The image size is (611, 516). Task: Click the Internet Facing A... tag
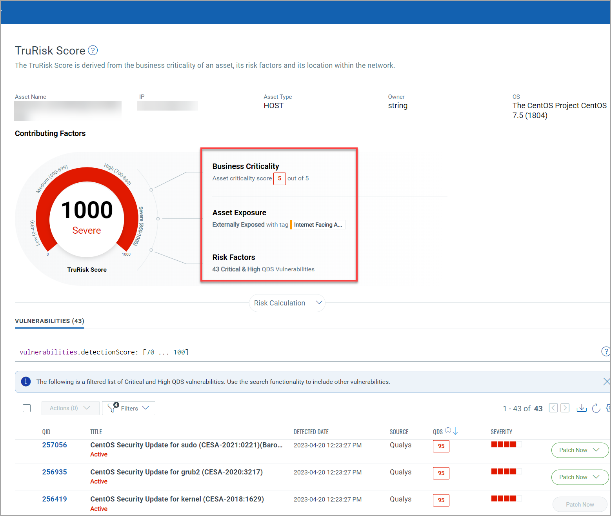point(318,225)
